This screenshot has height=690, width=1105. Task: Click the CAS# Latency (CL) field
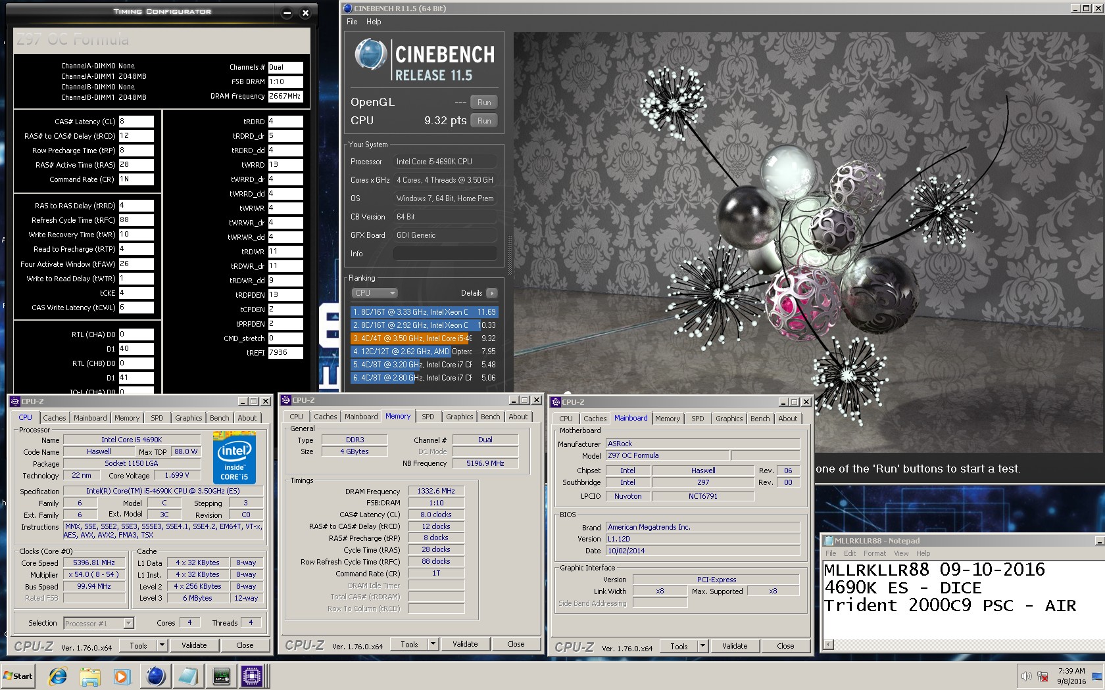[x=136, y=122]
